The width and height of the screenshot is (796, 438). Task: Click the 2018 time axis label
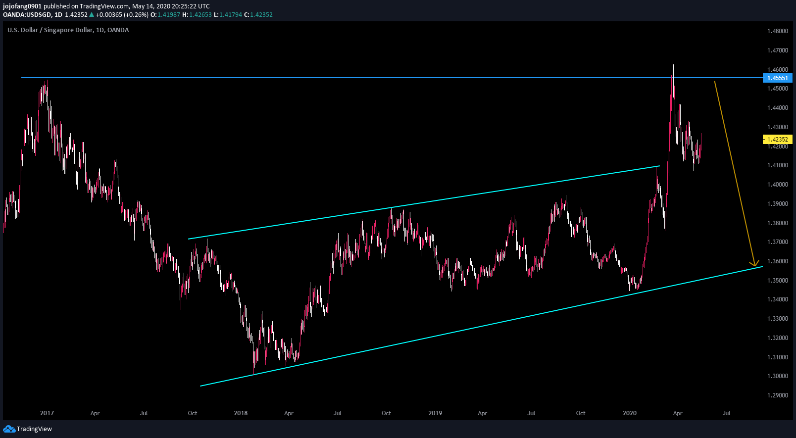[241, 413]
